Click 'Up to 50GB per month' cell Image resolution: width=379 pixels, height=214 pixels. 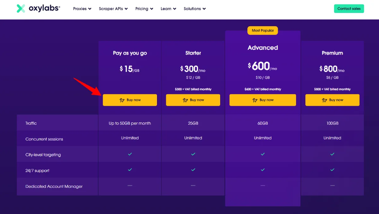(x=130, y=123)
